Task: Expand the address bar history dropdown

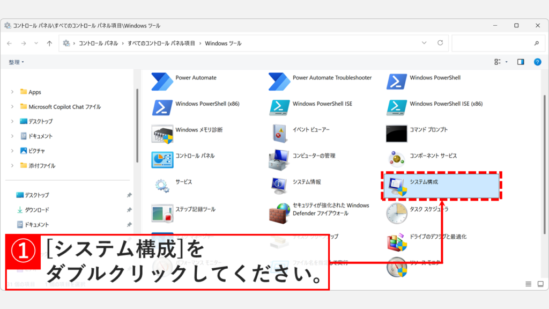Action: 424,43
